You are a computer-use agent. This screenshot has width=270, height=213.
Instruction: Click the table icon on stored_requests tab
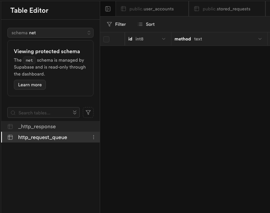(x=196, y=8)
